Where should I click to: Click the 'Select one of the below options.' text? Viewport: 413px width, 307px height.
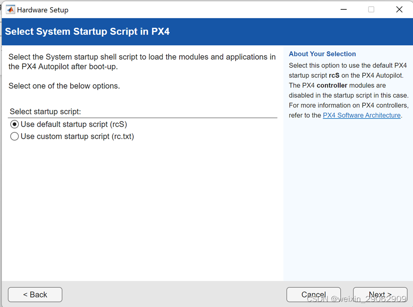64,86
